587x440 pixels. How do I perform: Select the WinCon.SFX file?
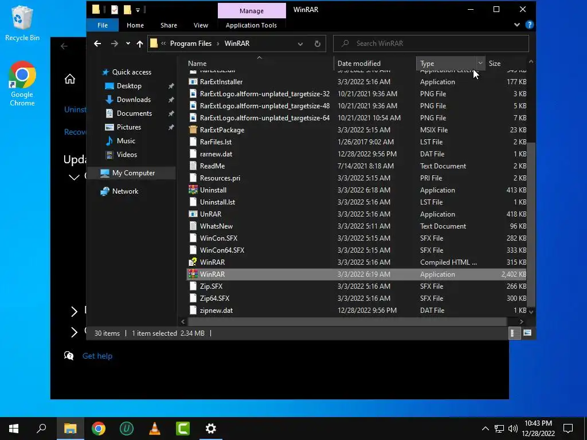coord(218,238)
